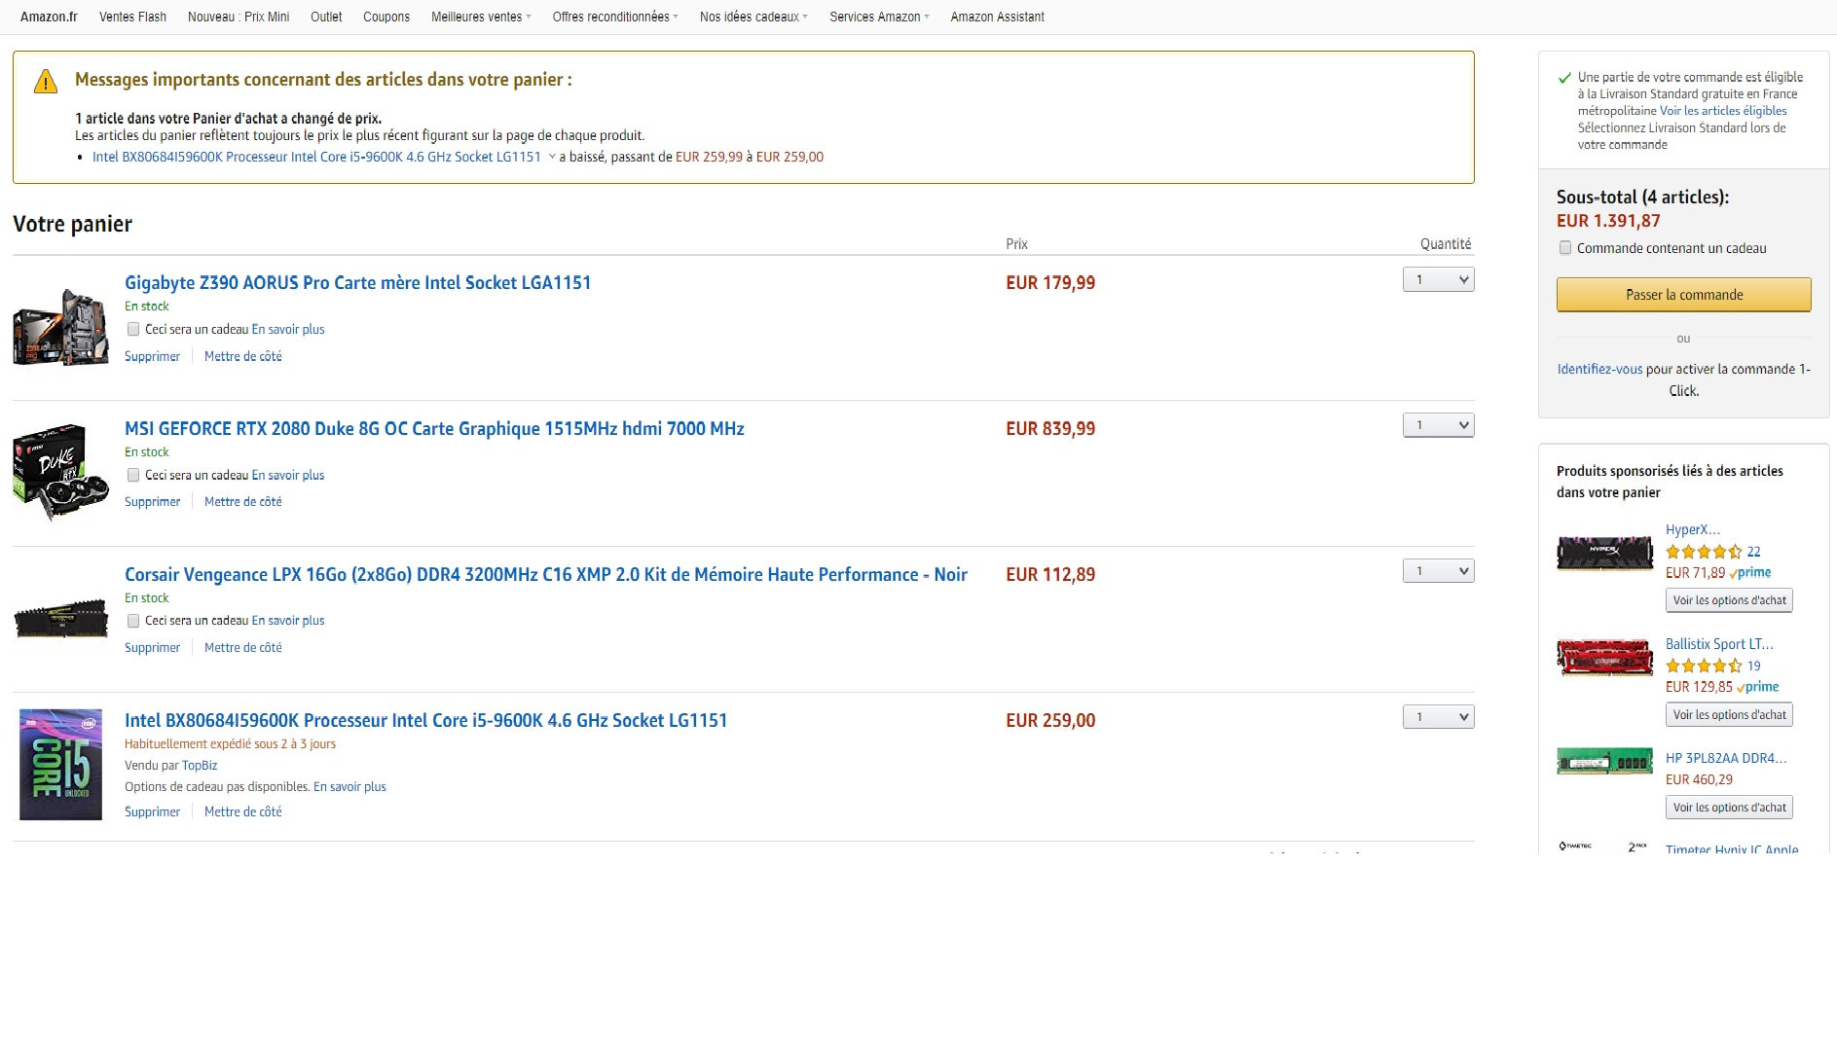Viewport: 1837px width, 1045px height.
Task: Open quantity dropdown for Gigabyte Z390 AORUS
Action: (x=1438, y=280)
